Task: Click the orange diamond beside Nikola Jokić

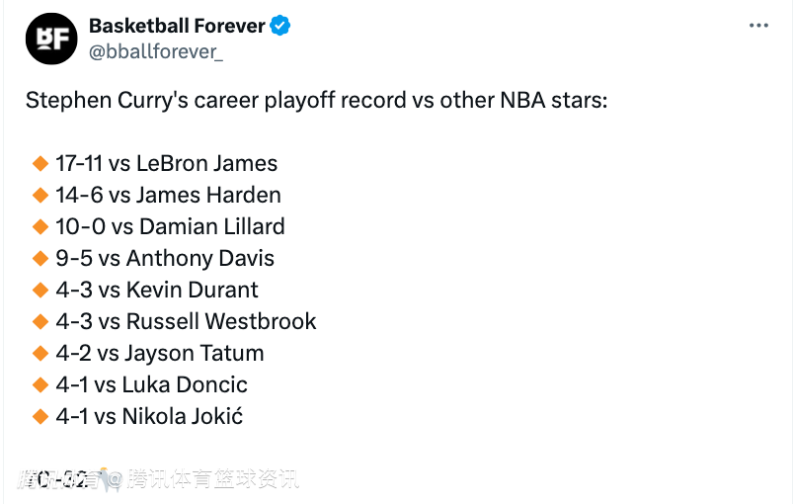Action: 40,417
